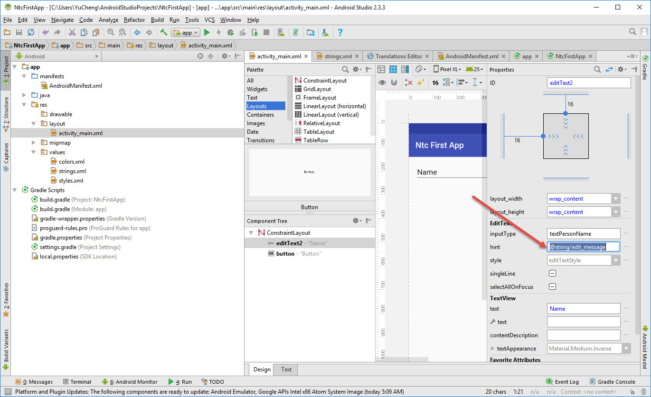Switch to Blueprint view in design toolbar

(393, 69)
